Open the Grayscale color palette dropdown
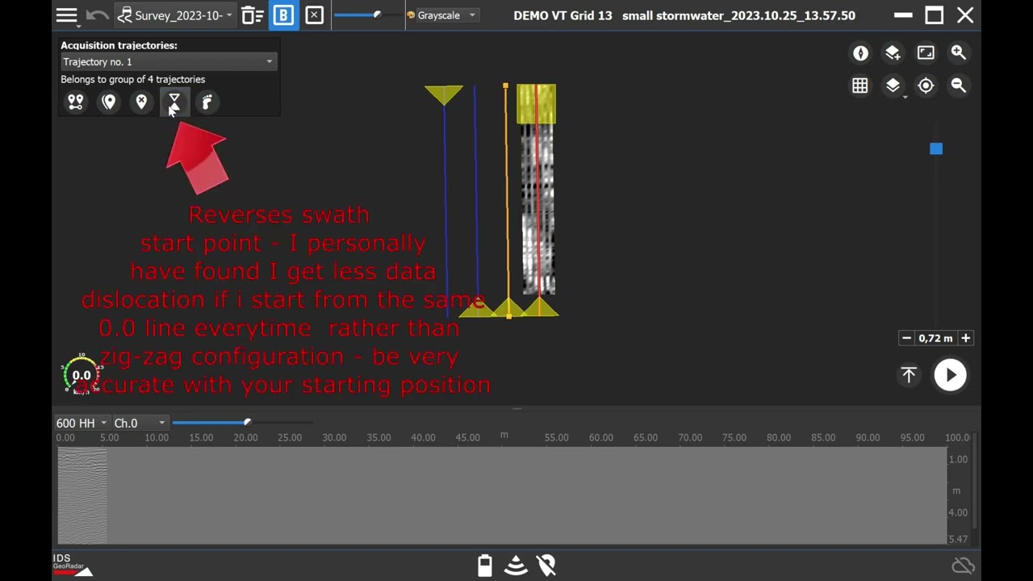This screenshot has width=1033, height=581. [441, 15]
